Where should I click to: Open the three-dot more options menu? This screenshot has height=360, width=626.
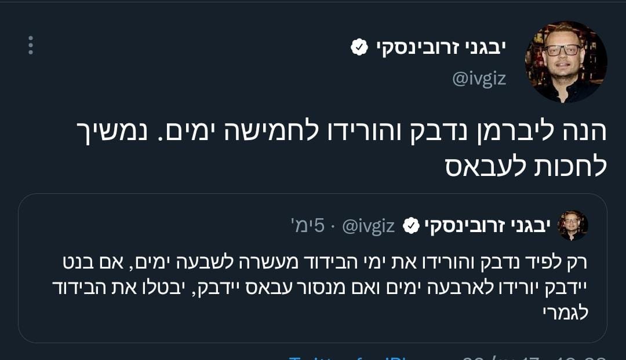31,45
